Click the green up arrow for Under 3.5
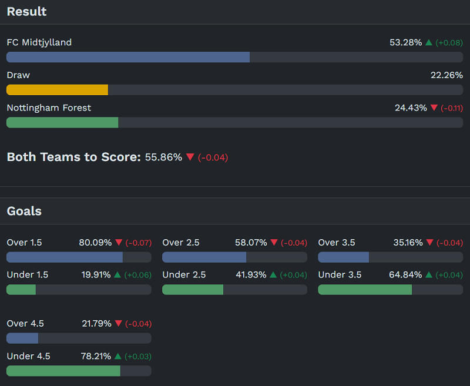This screenshot has height=386, width=470. [x=428, y=275]
